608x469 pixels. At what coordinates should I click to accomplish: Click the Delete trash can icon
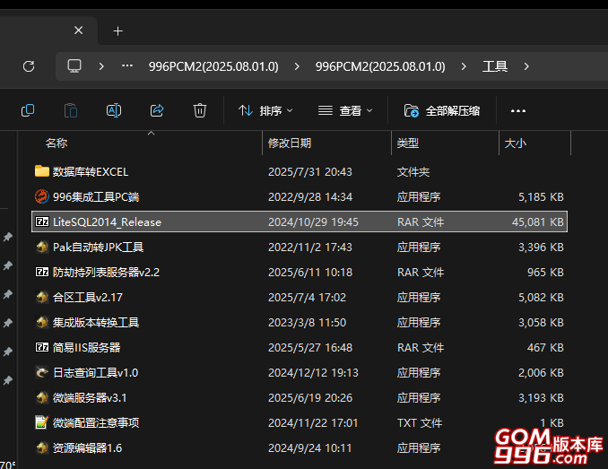click(x=200, y=110)
